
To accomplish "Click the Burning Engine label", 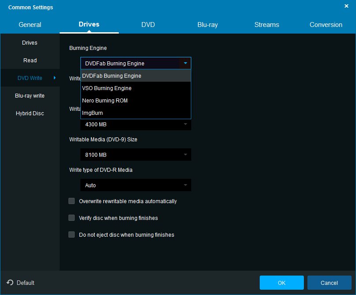I will (x=88, y=48).
